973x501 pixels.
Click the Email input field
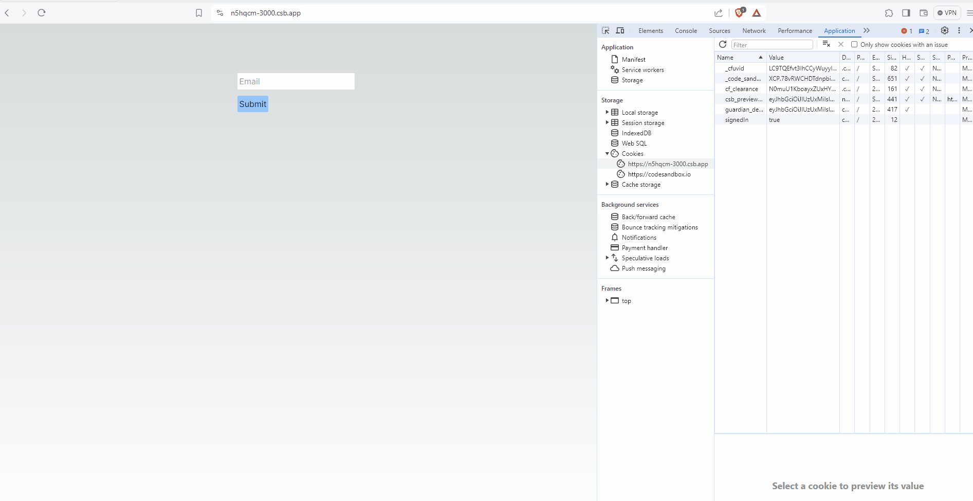296,81
